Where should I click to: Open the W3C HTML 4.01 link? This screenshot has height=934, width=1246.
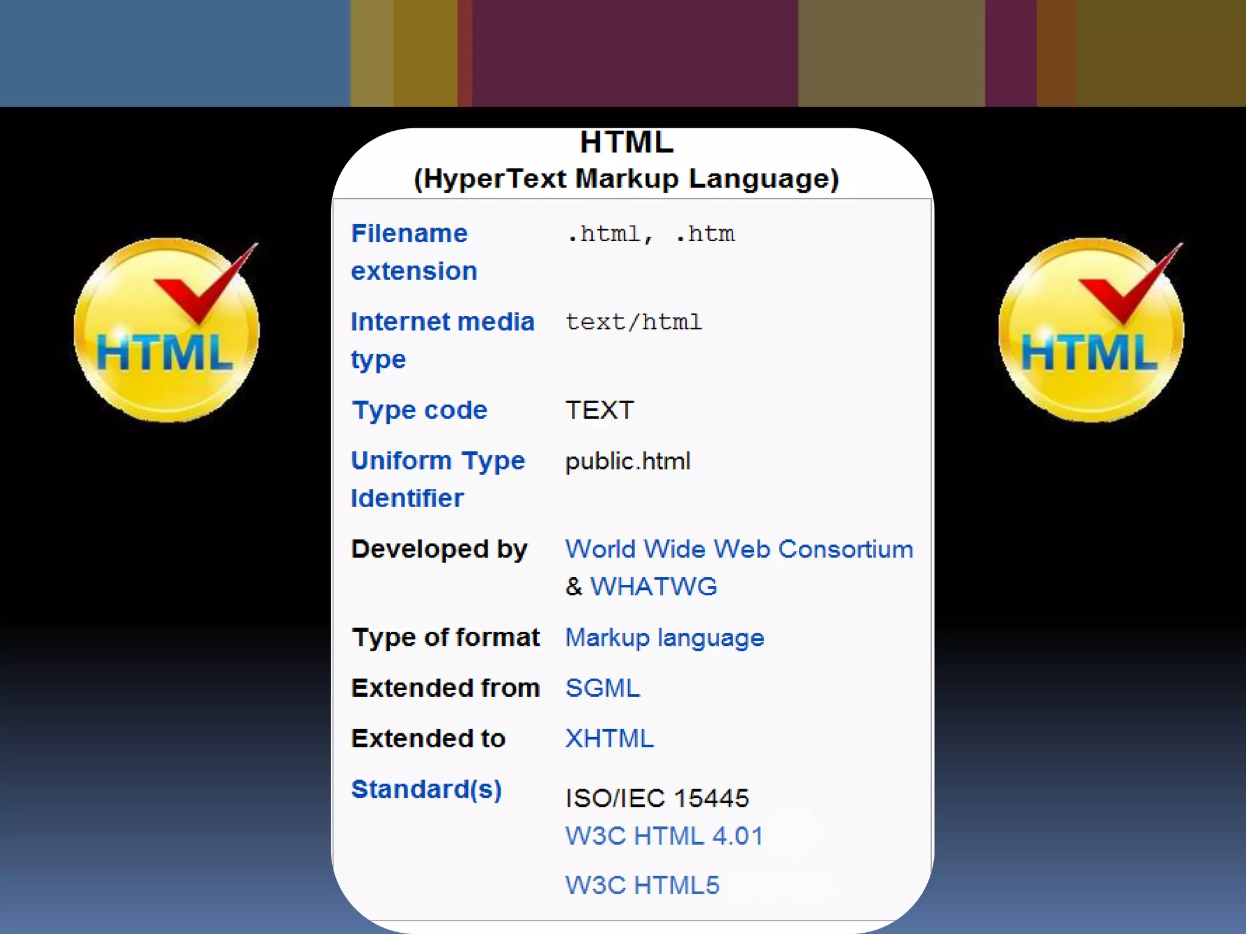664,836
